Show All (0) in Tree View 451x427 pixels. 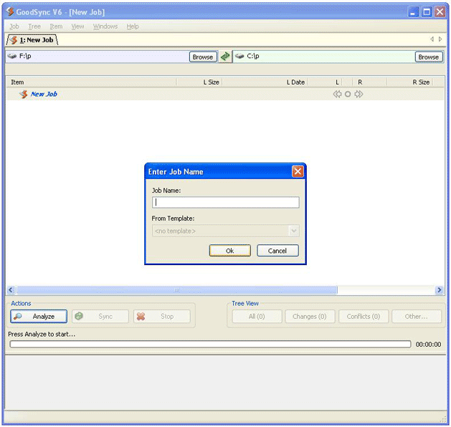257,317
